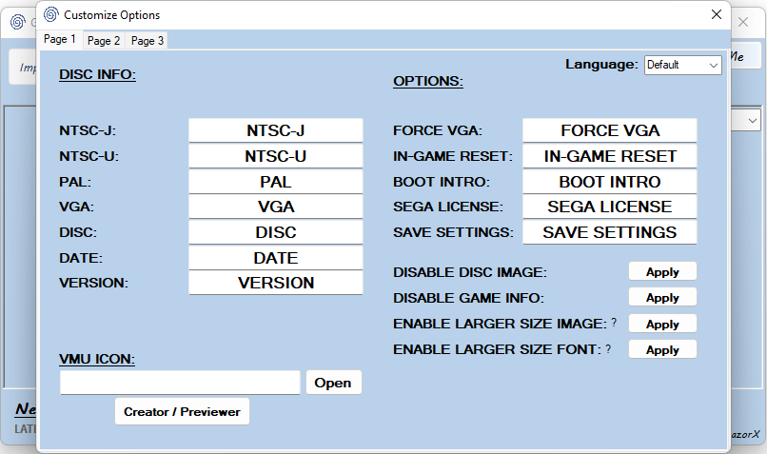Apply Enable Larger Size Font option
The height and width of the screenshot is (454, 767).
point(662,350)
